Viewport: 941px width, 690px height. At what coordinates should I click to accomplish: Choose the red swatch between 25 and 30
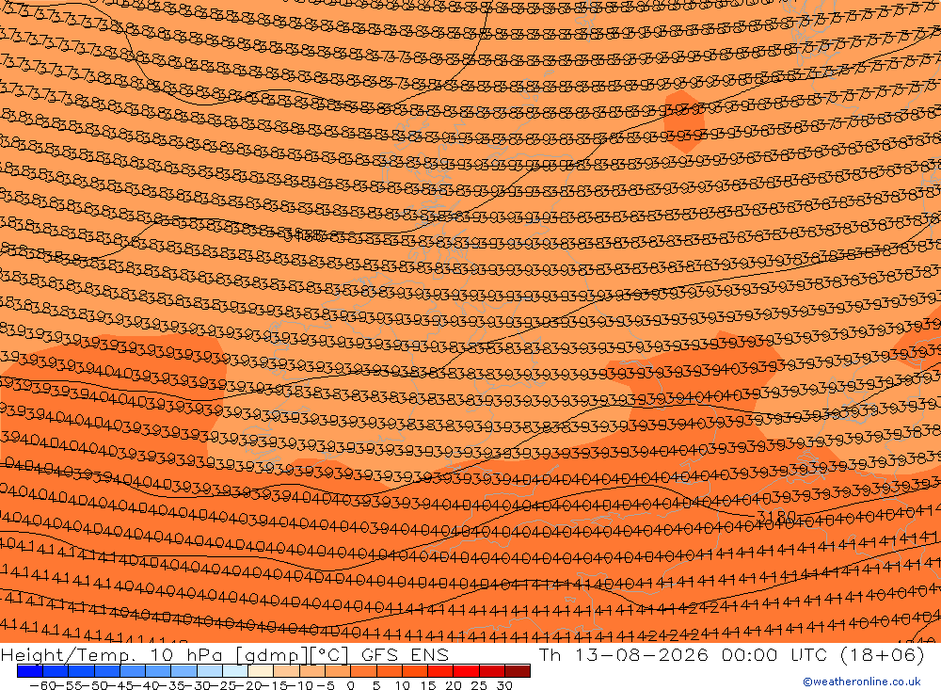click(x=492, y=671)
